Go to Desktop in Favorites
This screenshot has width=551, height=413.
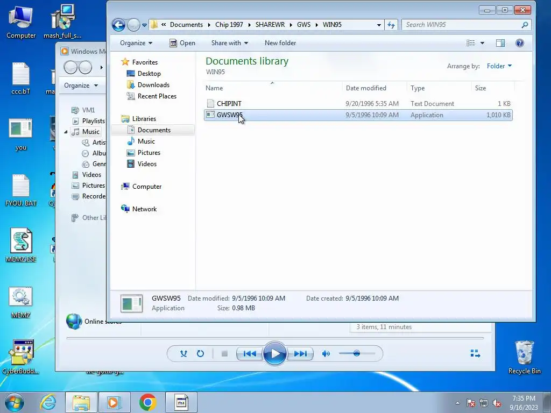click(x=143, y=73)
